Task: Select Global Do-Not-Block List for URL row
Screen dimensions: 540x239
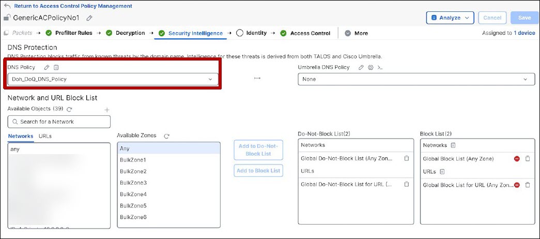Action: 356,184
